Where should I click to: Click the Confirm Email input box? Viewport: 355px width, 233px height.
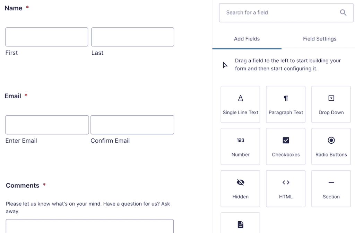(132, 125)
